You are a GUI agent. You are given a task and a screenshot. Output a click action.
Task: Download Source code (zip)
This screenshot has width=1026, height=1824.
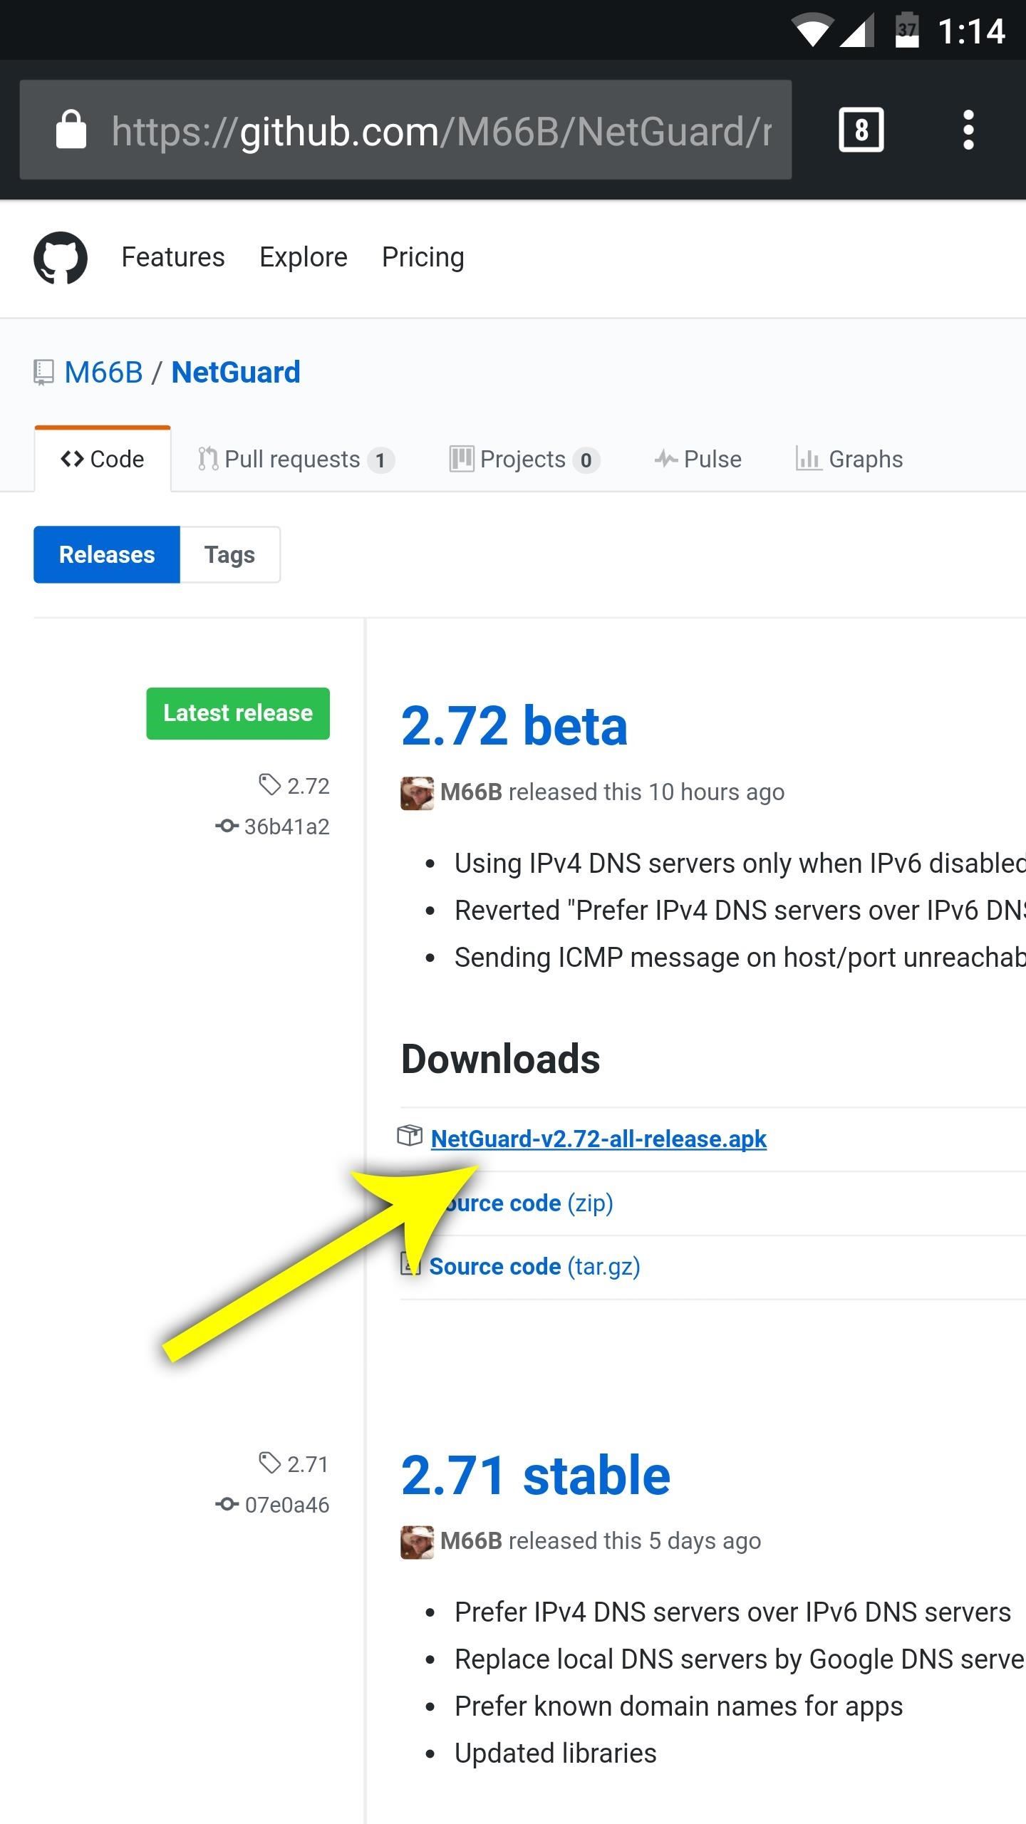(x=527, y=1203)
